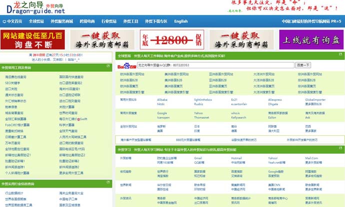This screenshot has width=345, height=207.
Task: Open pop-out icon on 外贸学习 panel header
Action: [340, 148]
